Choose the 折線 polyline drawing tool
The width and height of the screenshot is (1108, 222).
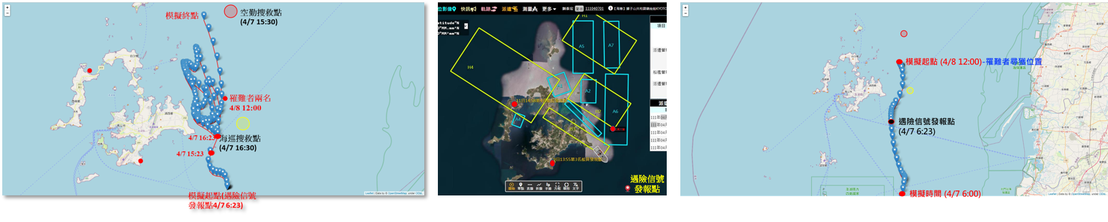point(539,186)
